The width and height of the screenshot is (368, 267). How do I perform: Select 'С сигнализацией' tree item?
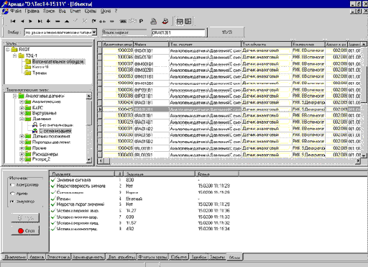point(55,131)
